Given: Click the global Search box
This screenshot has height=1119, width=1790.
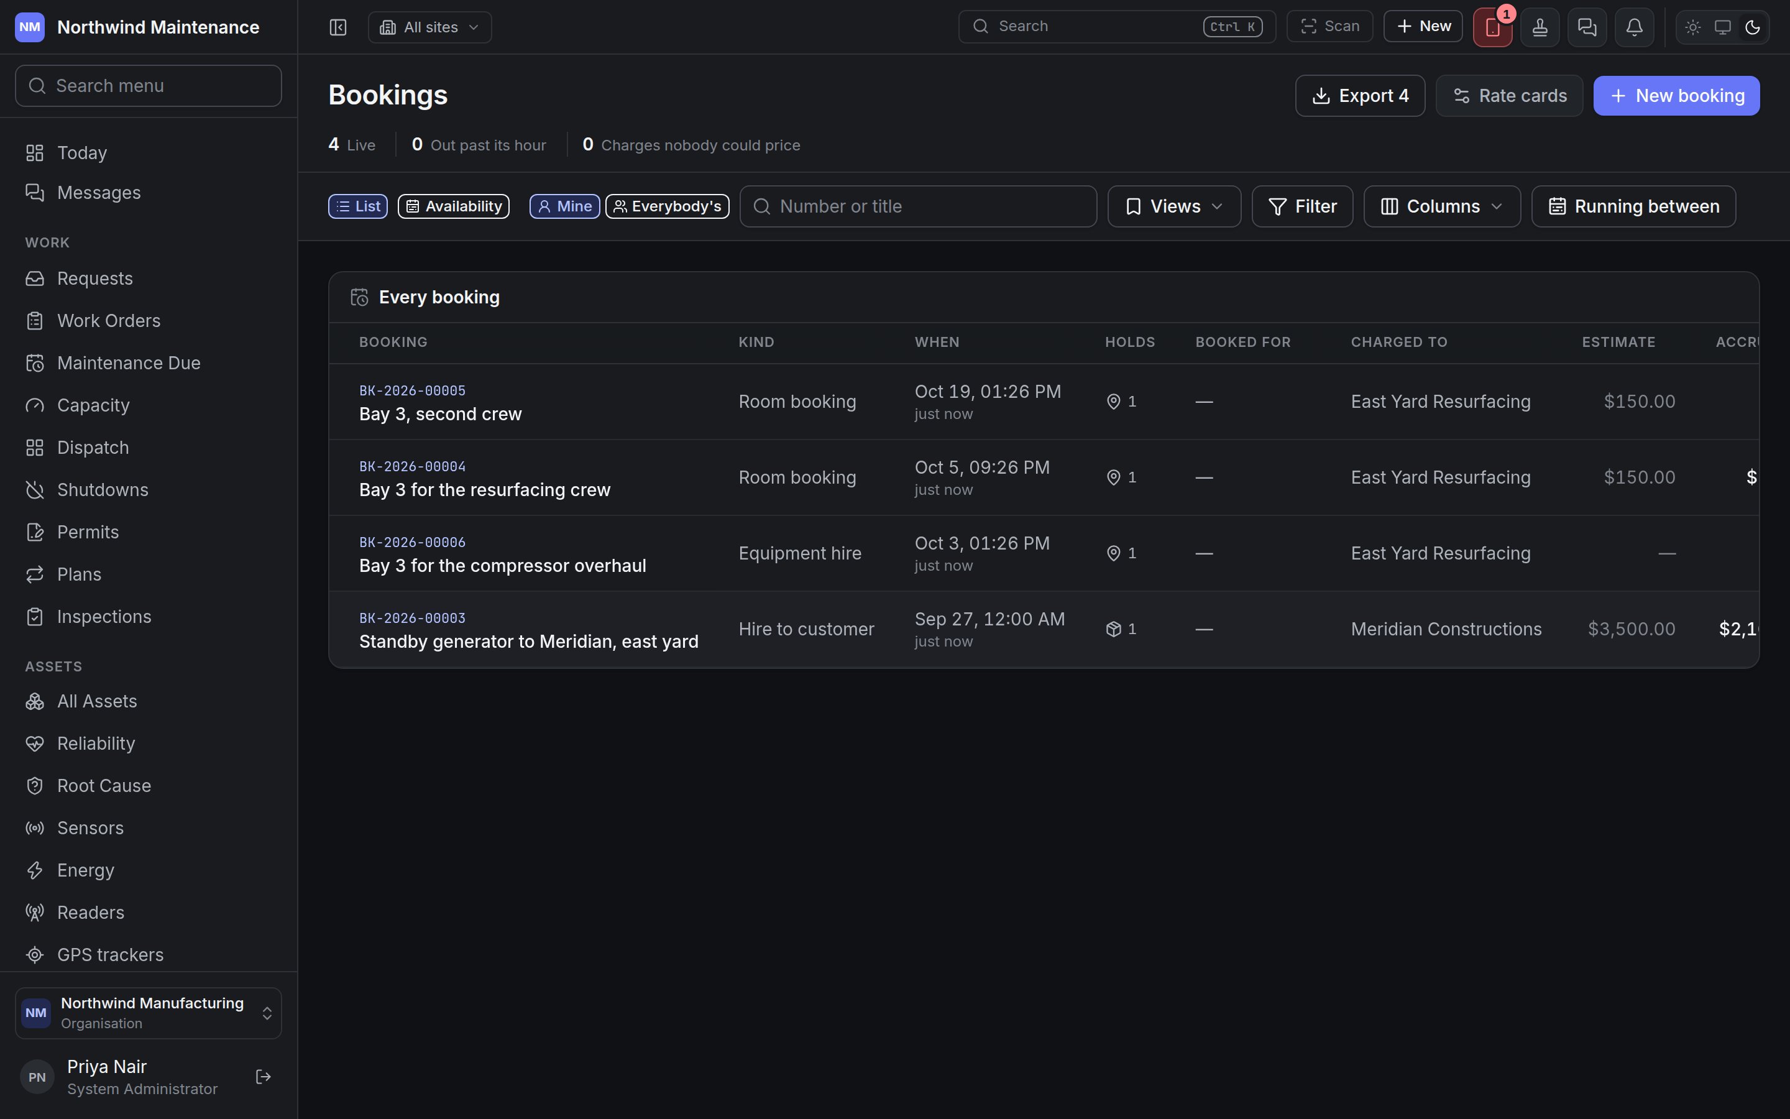Looking at the screenshot, I should [x=1117, y=27].
